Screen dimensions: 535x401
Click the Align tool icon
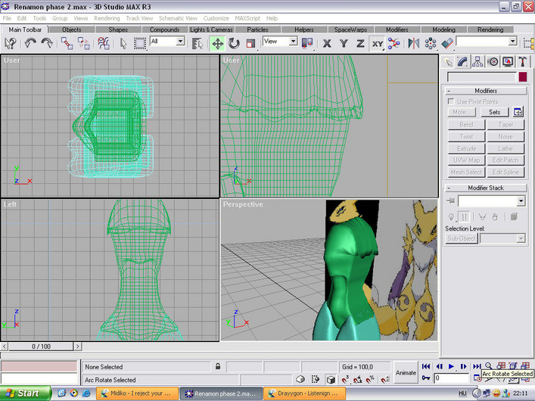[x=447, y=43]
